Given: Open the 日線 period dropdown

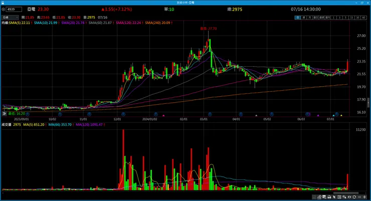Looking at the screenshot, I should (x=10, y=18).
